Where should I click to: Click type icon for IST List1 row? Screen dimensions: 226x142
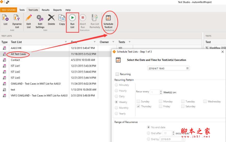tap(4, 66)
